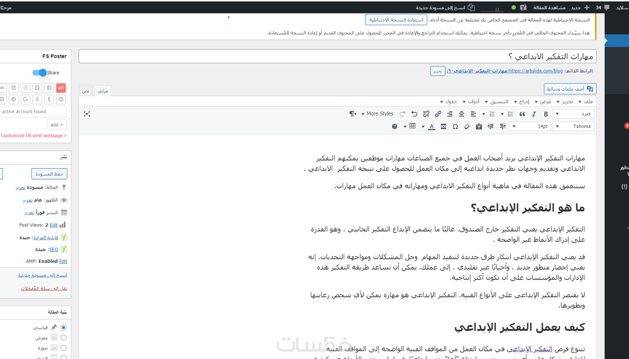Image resolution: width=629 pixels, height=359 pixels.
Task: Apply italic formatting
Action: pyautogui.click(x=534, y=114)
